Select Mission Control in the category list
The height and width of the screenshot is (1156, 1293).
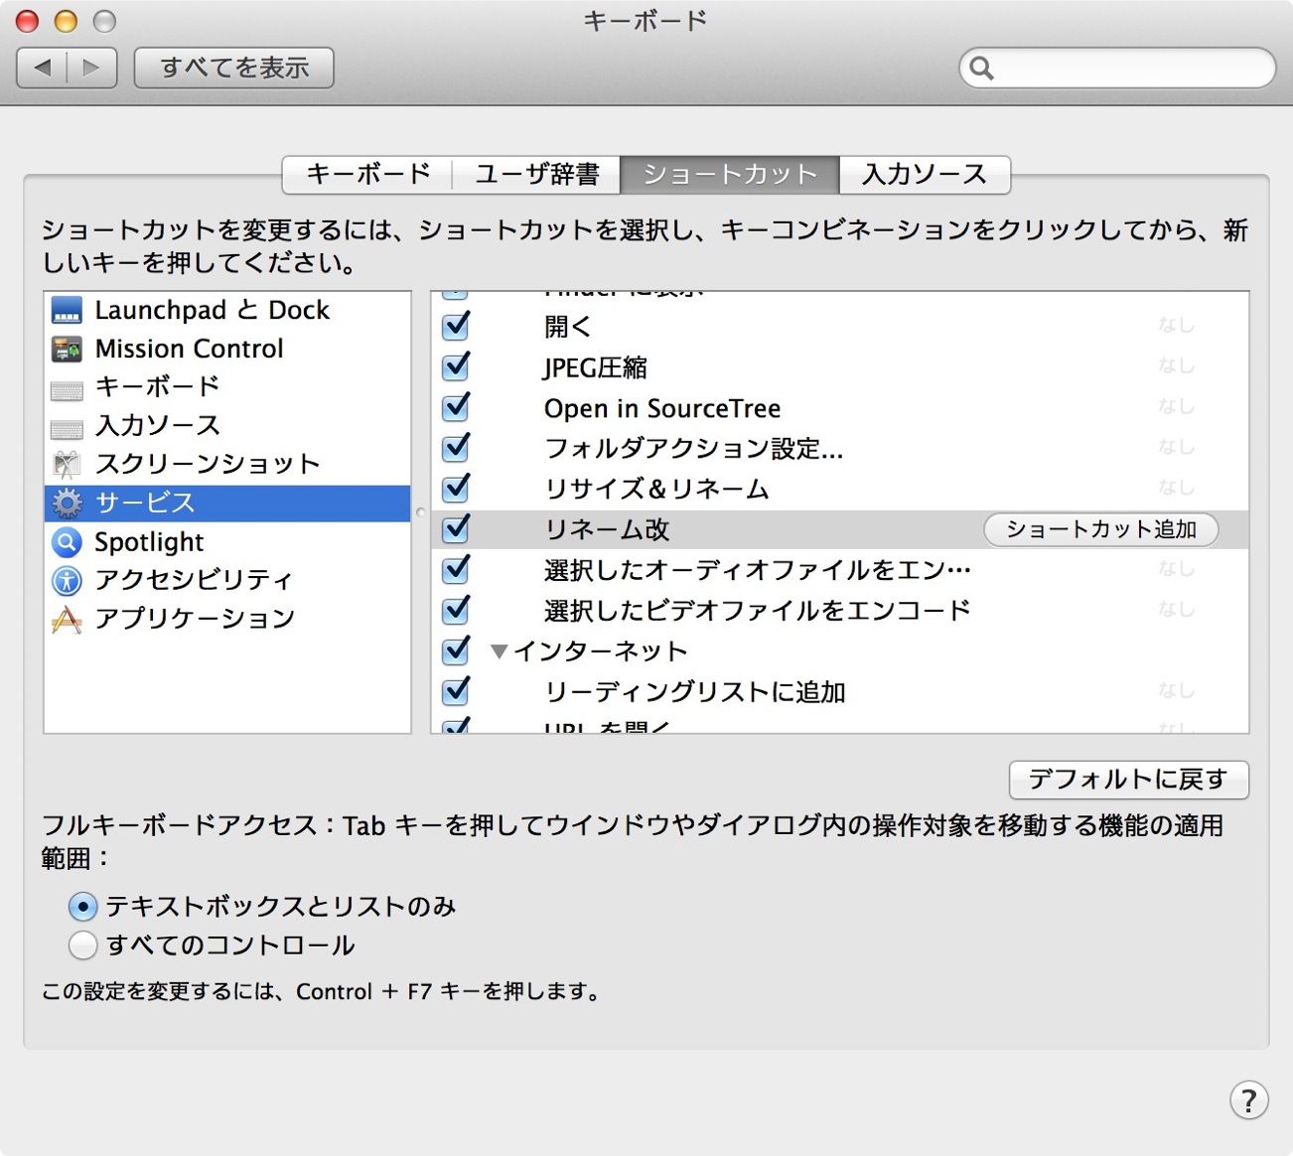tap(227, 349)
